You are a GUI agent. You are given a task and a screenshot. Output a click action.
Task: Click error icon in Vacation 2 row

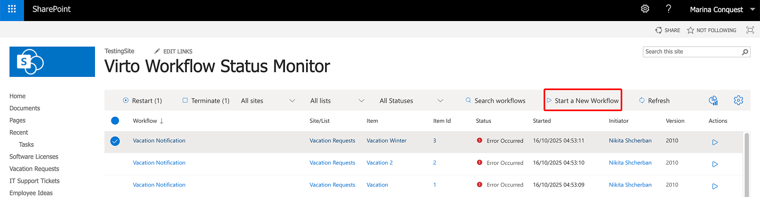(479, 163)
